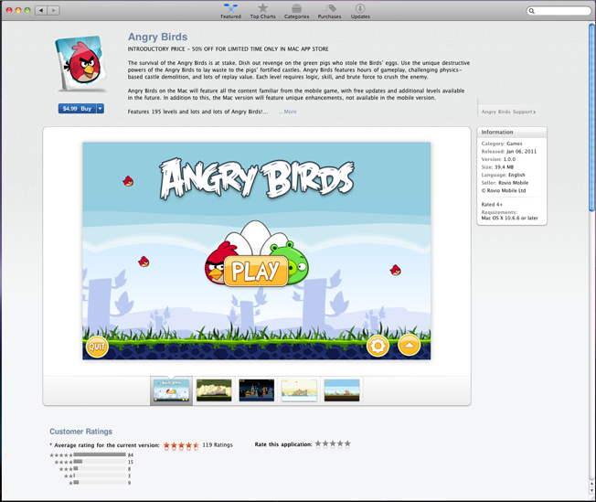Screen dimensions: 596x502
Task: Click the large Angry Birds screenshot preview
Action: coord(257,251)
